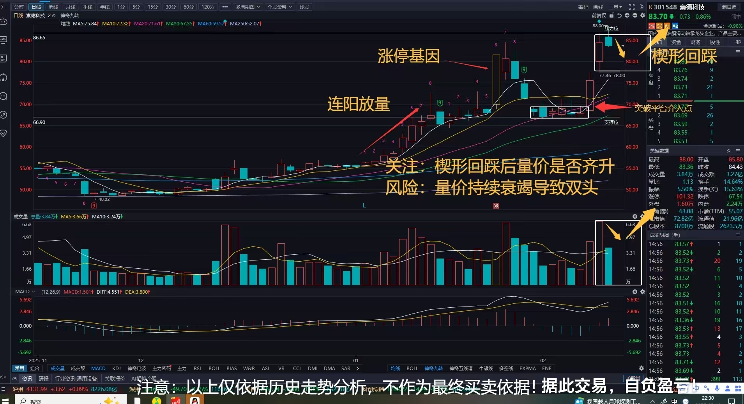
Task: Open settings gear of the MACD sub-chart
Action: point(642,292)
